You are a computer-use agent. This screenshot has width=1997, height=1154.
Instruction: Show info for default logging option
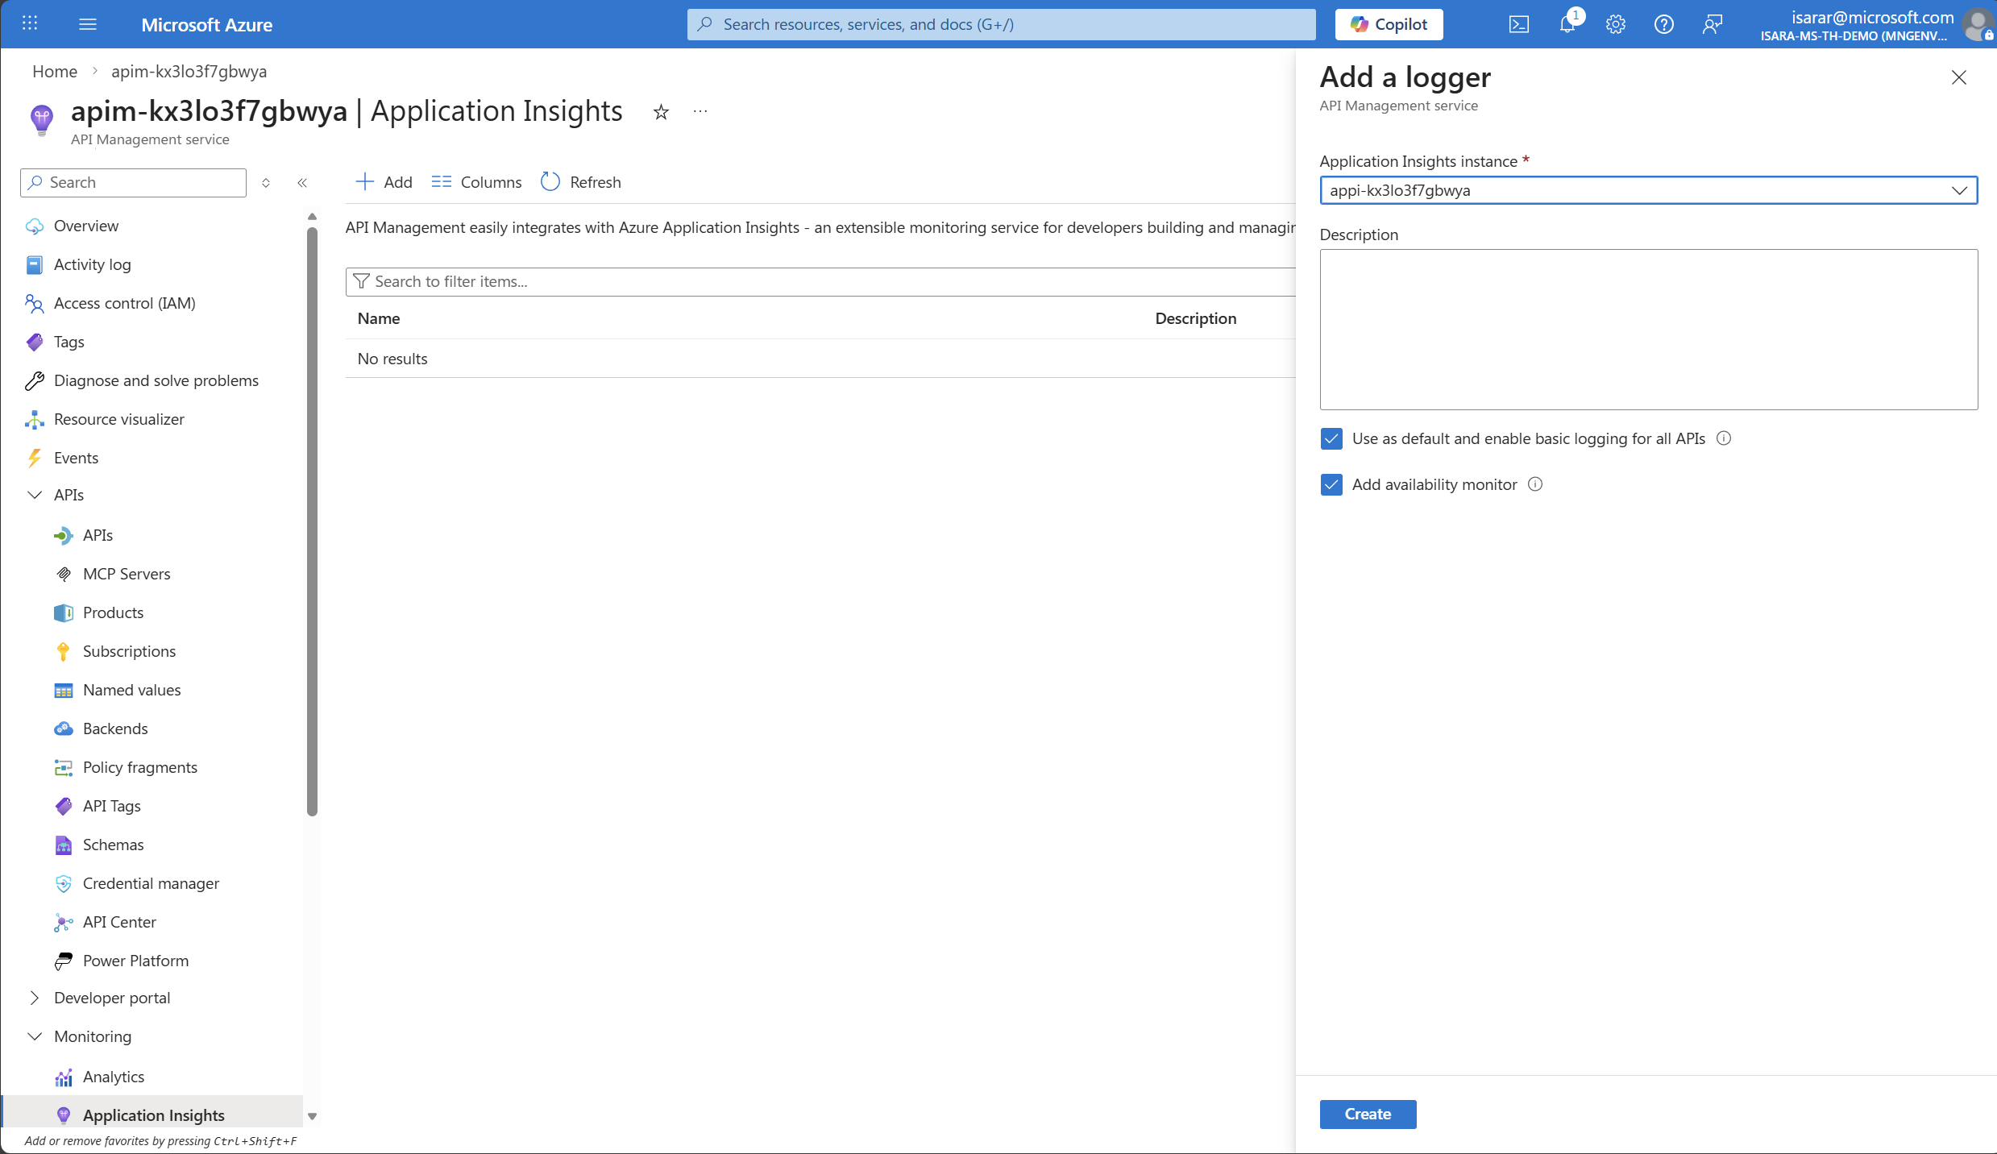pos(1724,438)
